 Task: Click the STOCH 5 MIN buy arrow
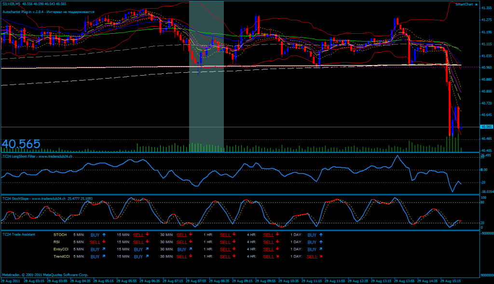point(104,234)
